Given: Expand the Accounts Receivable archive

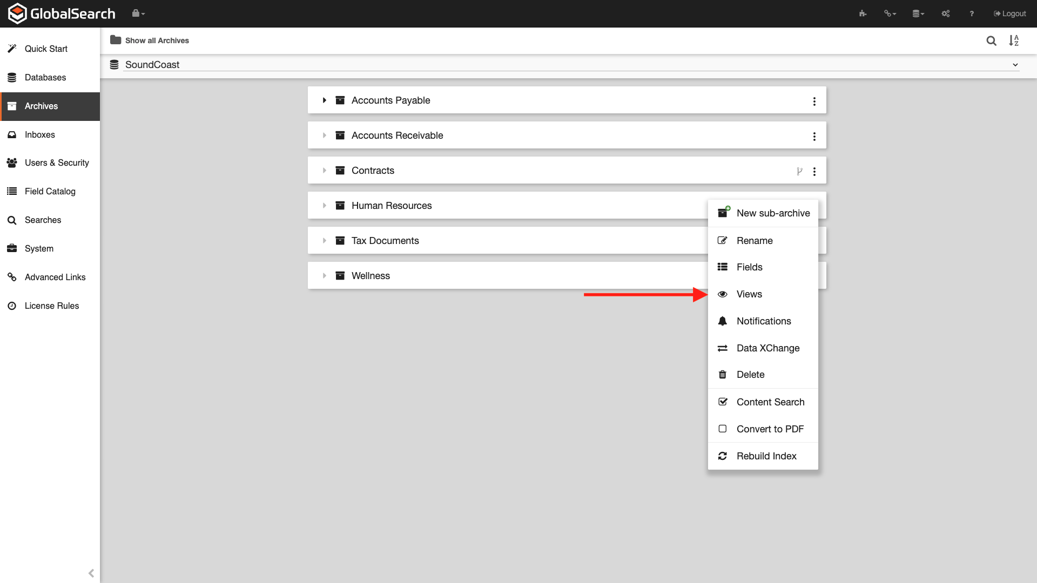Looking at the screenshot, I should pyautogui.click(x=324, y=135).
